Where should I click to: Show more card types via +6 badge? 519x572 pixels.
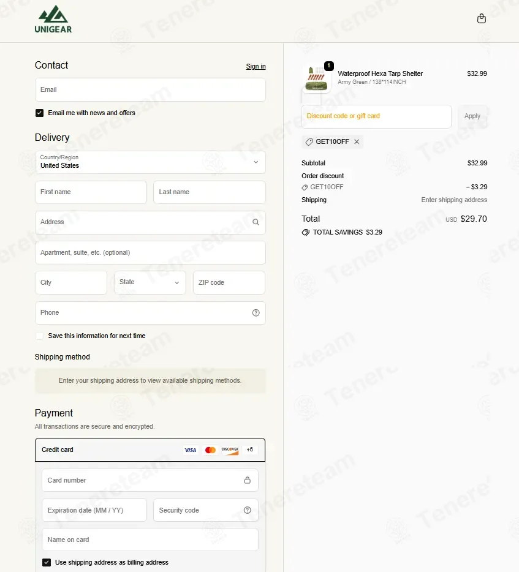pyautogui.click(x=249, y=450)
